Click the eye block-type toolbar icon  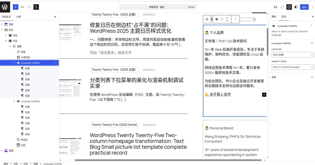point(217,19)
